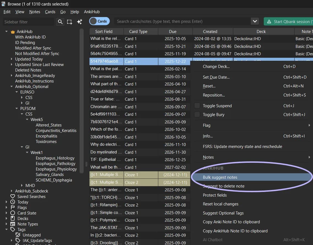Click the search cards/notes input field
The image size is (313, 245).
tap(182, 21)
